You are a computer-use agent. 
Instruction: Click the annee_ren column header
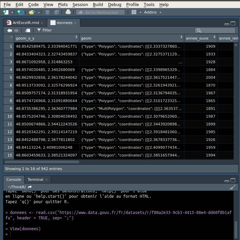pyautogui.click(x=229, y=38)
